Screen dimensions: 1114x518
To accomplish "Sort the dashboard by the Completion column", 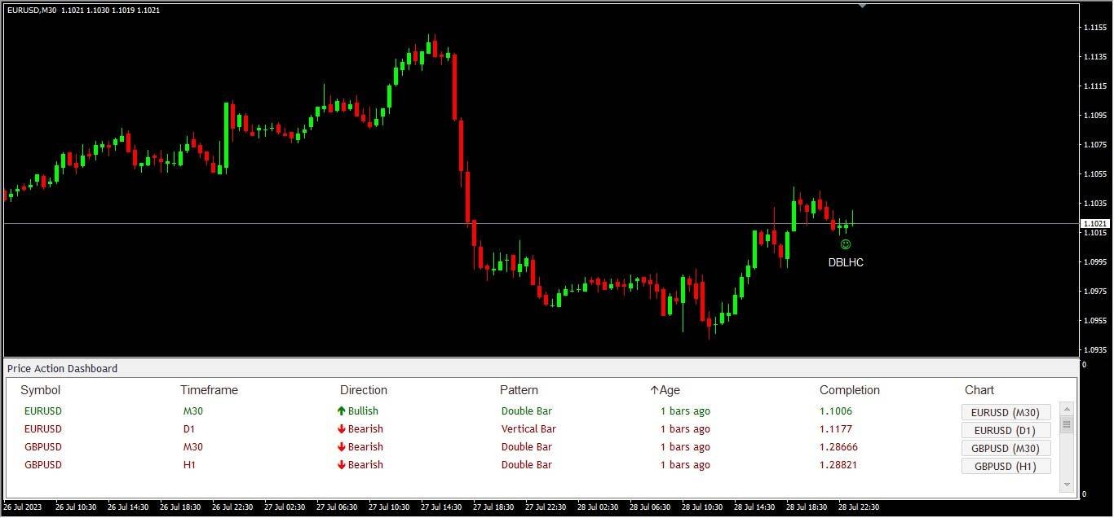I will (850, 390).
